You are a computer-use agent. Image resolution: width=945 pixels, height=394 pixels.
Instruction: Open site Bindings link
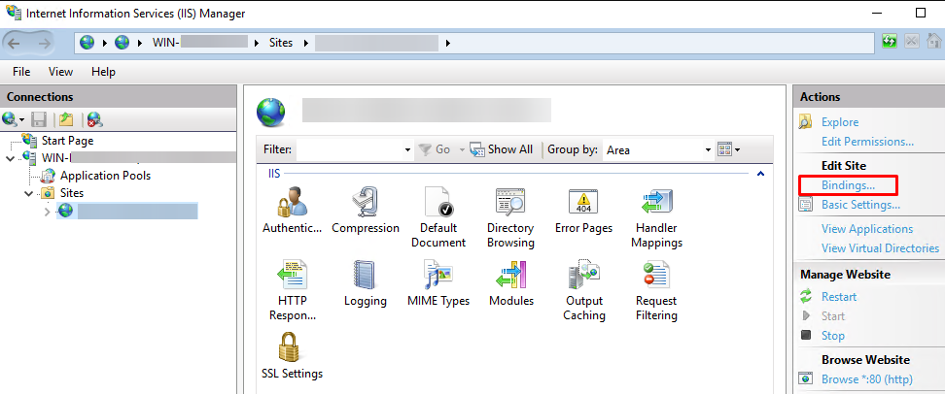click(848, 185)
